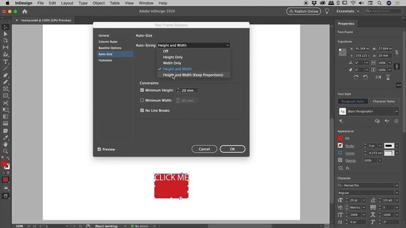Click the red Fill swatch in Appearance

(340, 138)
